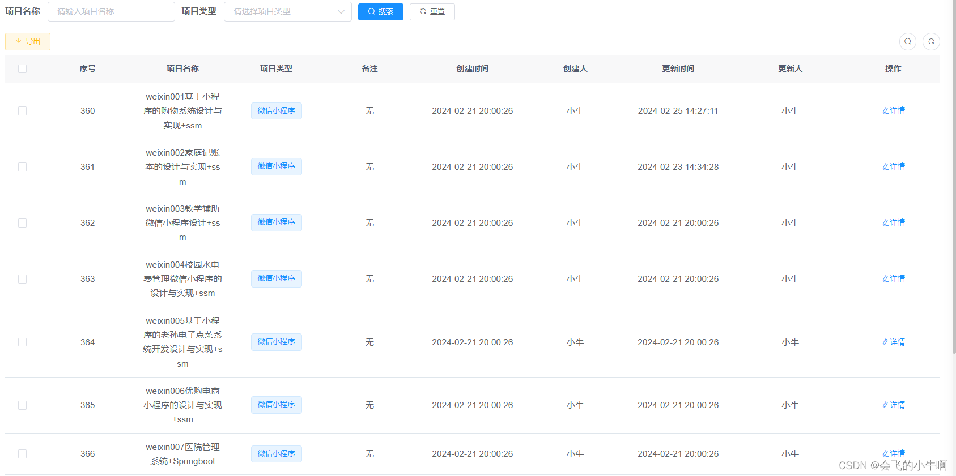Click the 微信小程序 tag in row 361
Image resolution: width=956 pixels, height=476 pixels.
(x=277, y=166)
